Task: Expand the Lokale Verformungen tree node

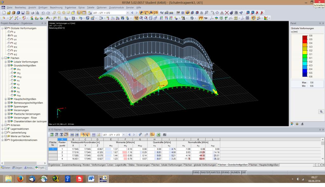Action: tap(6, 62)
